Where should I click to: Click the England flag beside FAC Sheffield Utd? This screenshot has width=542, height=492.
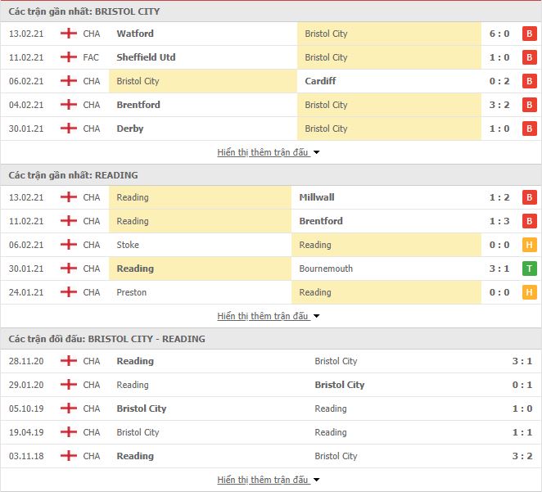[x=69, y=57]
